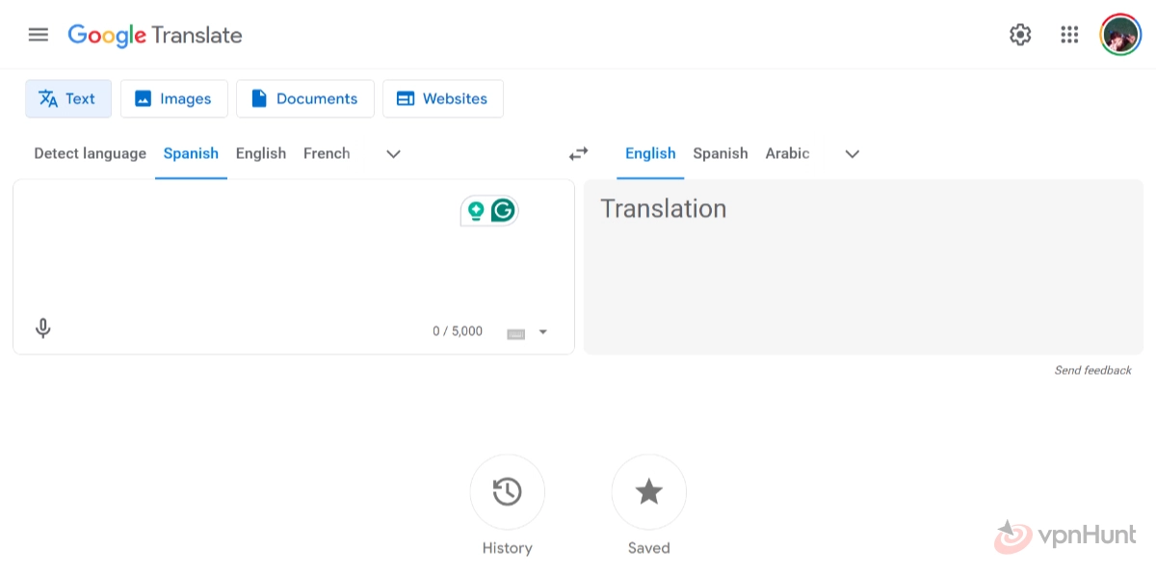
Task: Swap source and target languages
Action: 578,153
